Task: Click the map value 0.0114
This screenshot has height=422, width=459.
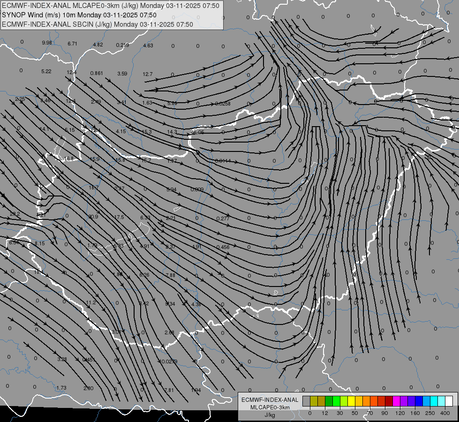Action: [223, 161]
